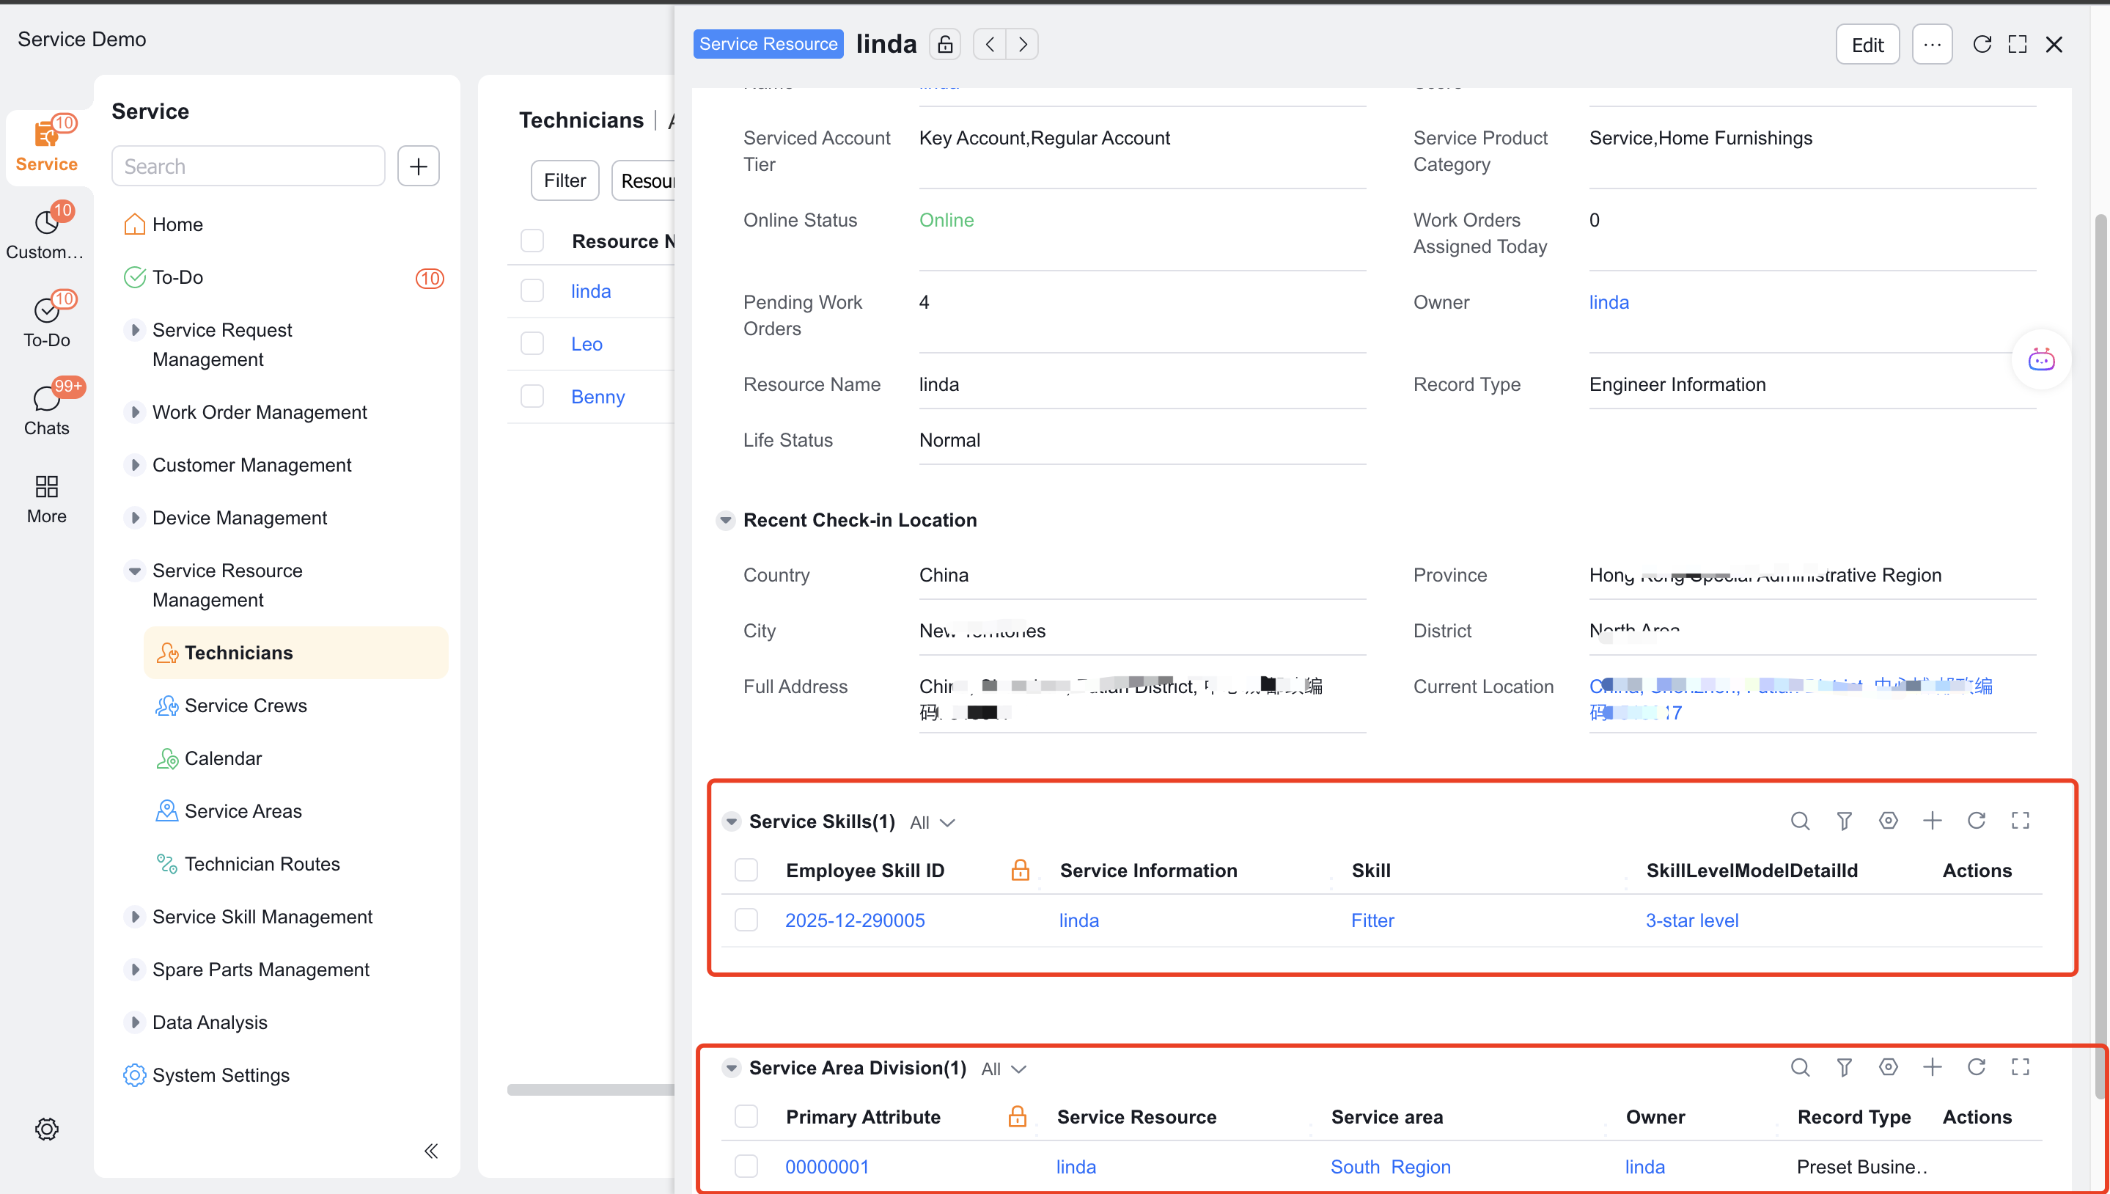Refresh the linda record detail

coord(1981,44)
